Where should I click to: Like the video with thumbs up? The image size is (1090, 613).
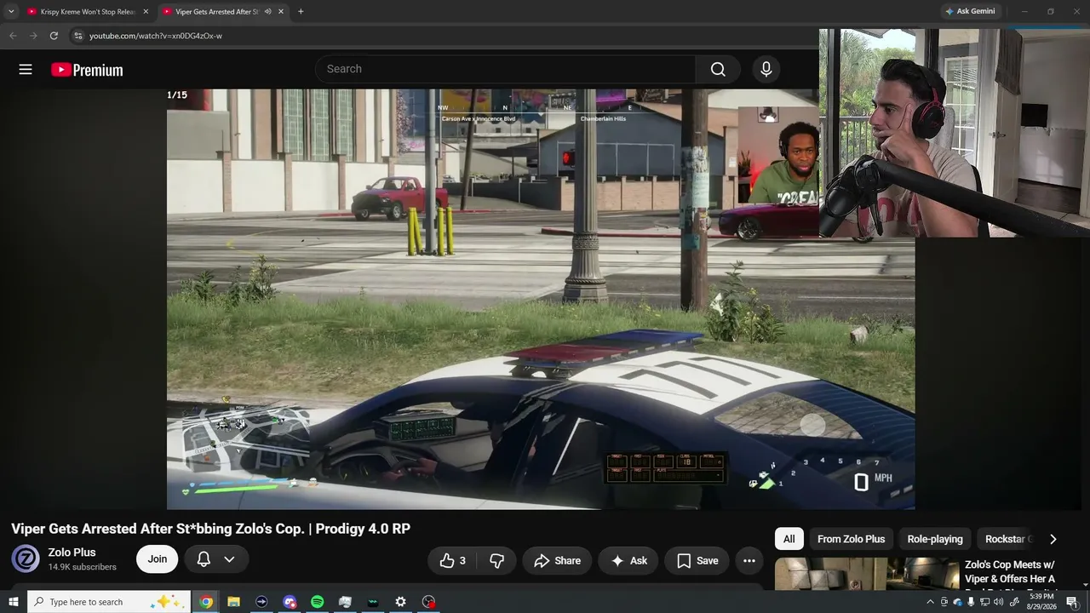(x=452, y=560)
